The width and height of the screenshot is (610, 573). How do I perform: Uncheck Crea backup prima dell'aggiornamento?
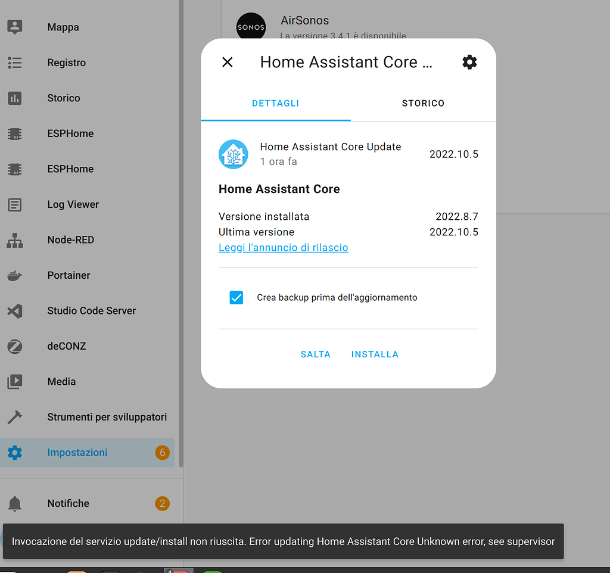point(236,297)
